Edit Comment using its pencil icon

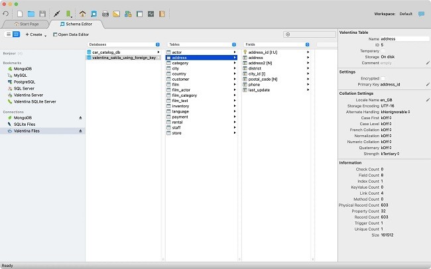click(x=427, y=63)
